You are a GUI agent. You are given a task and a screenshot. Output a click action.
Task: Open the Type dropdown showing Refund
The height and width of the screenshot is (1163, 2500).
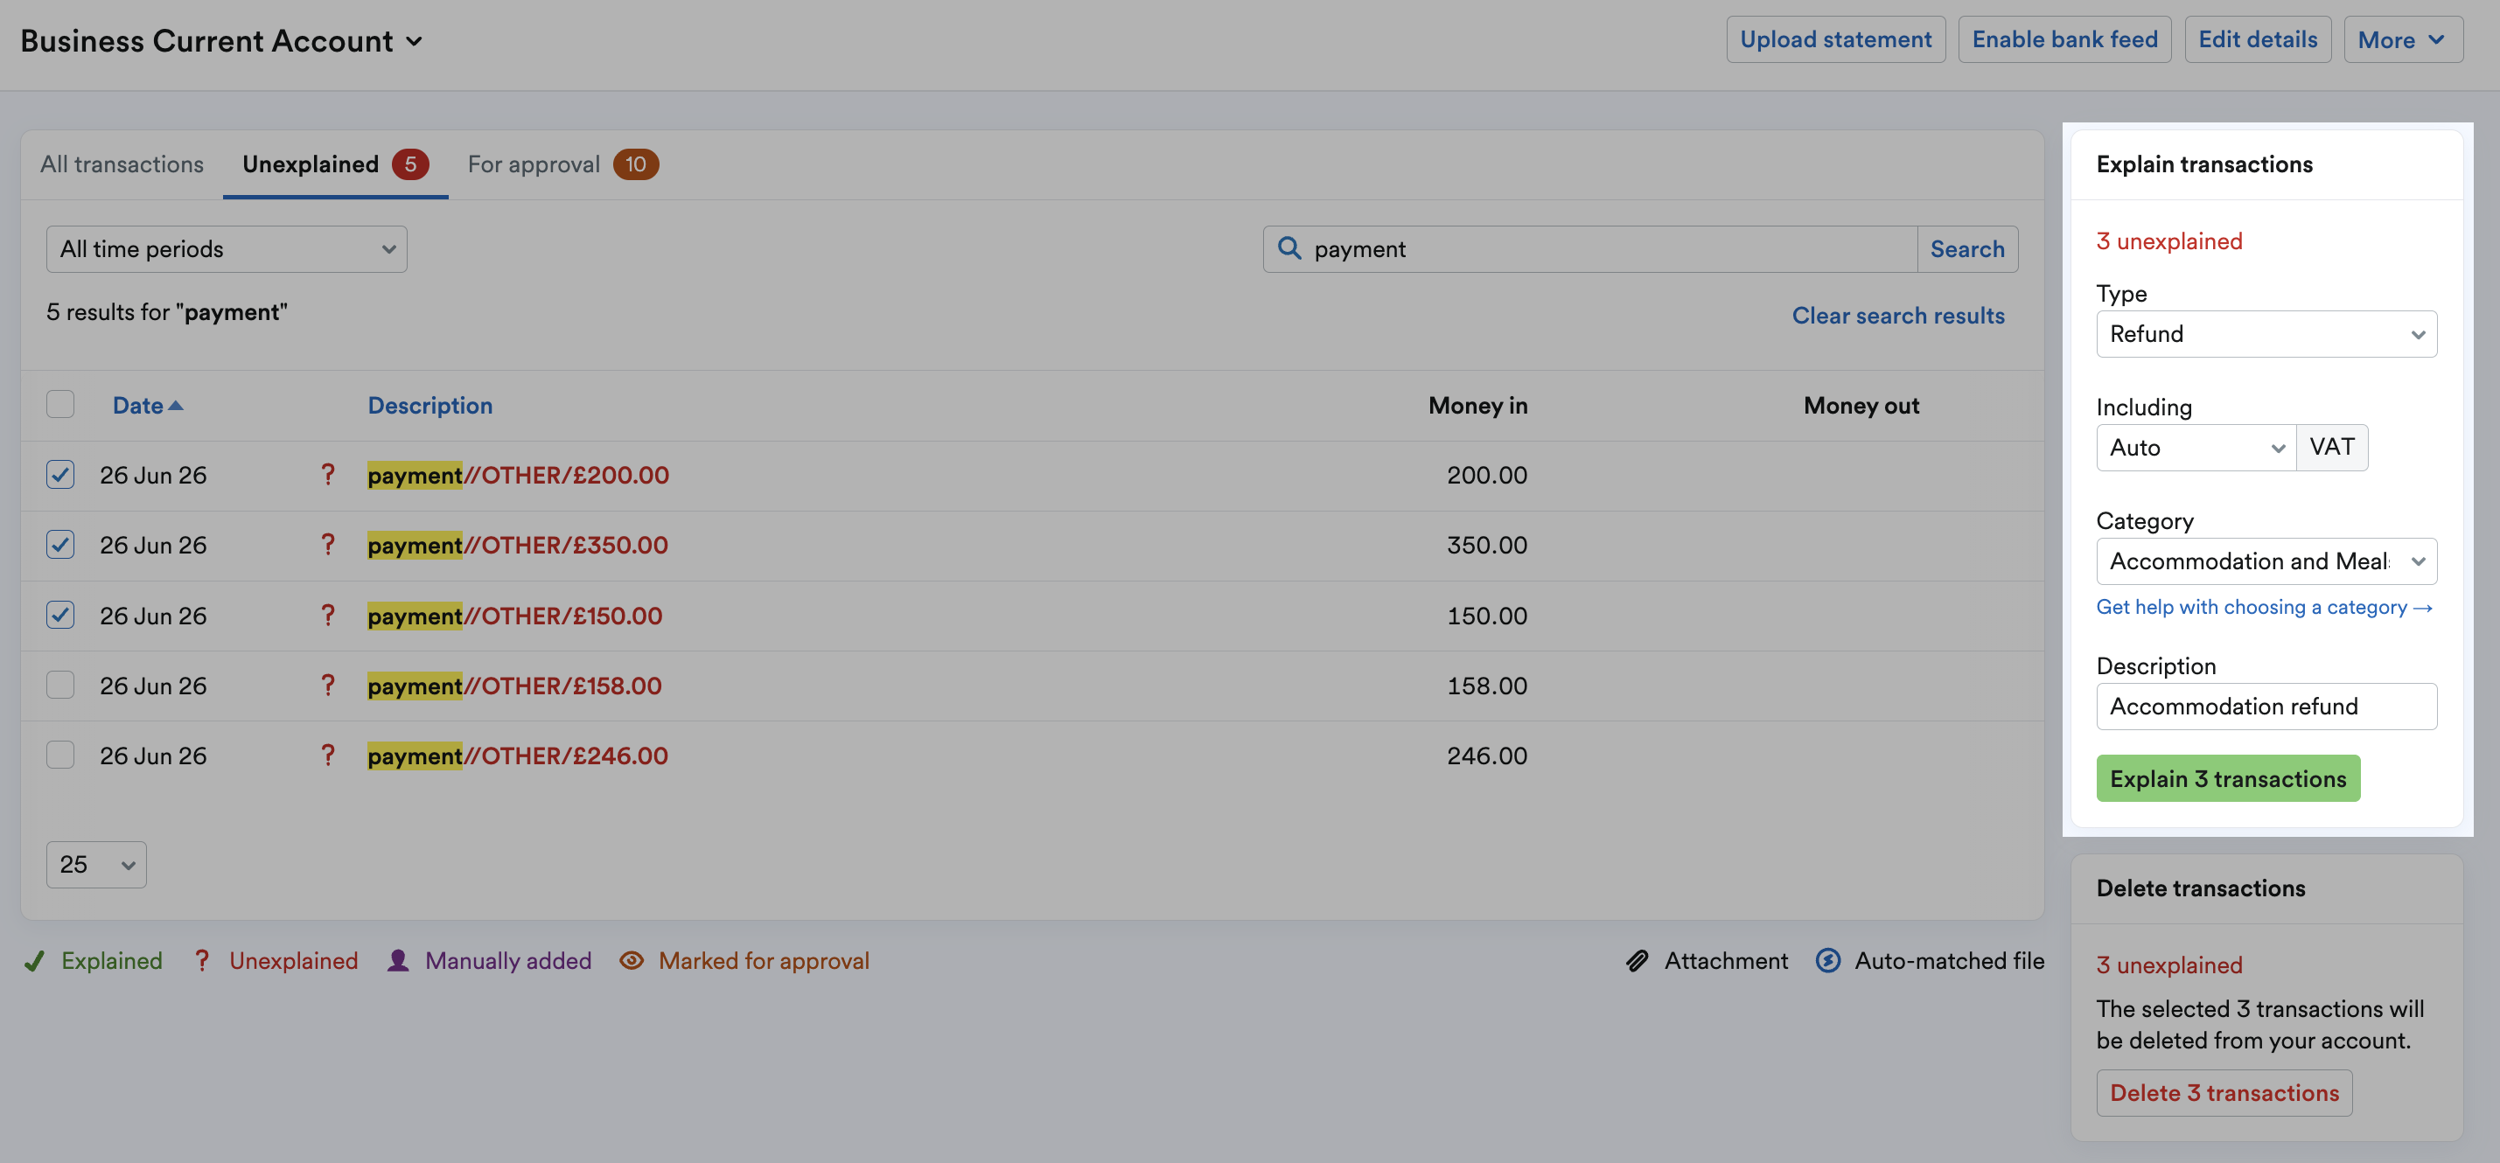tap(2266, 334)
